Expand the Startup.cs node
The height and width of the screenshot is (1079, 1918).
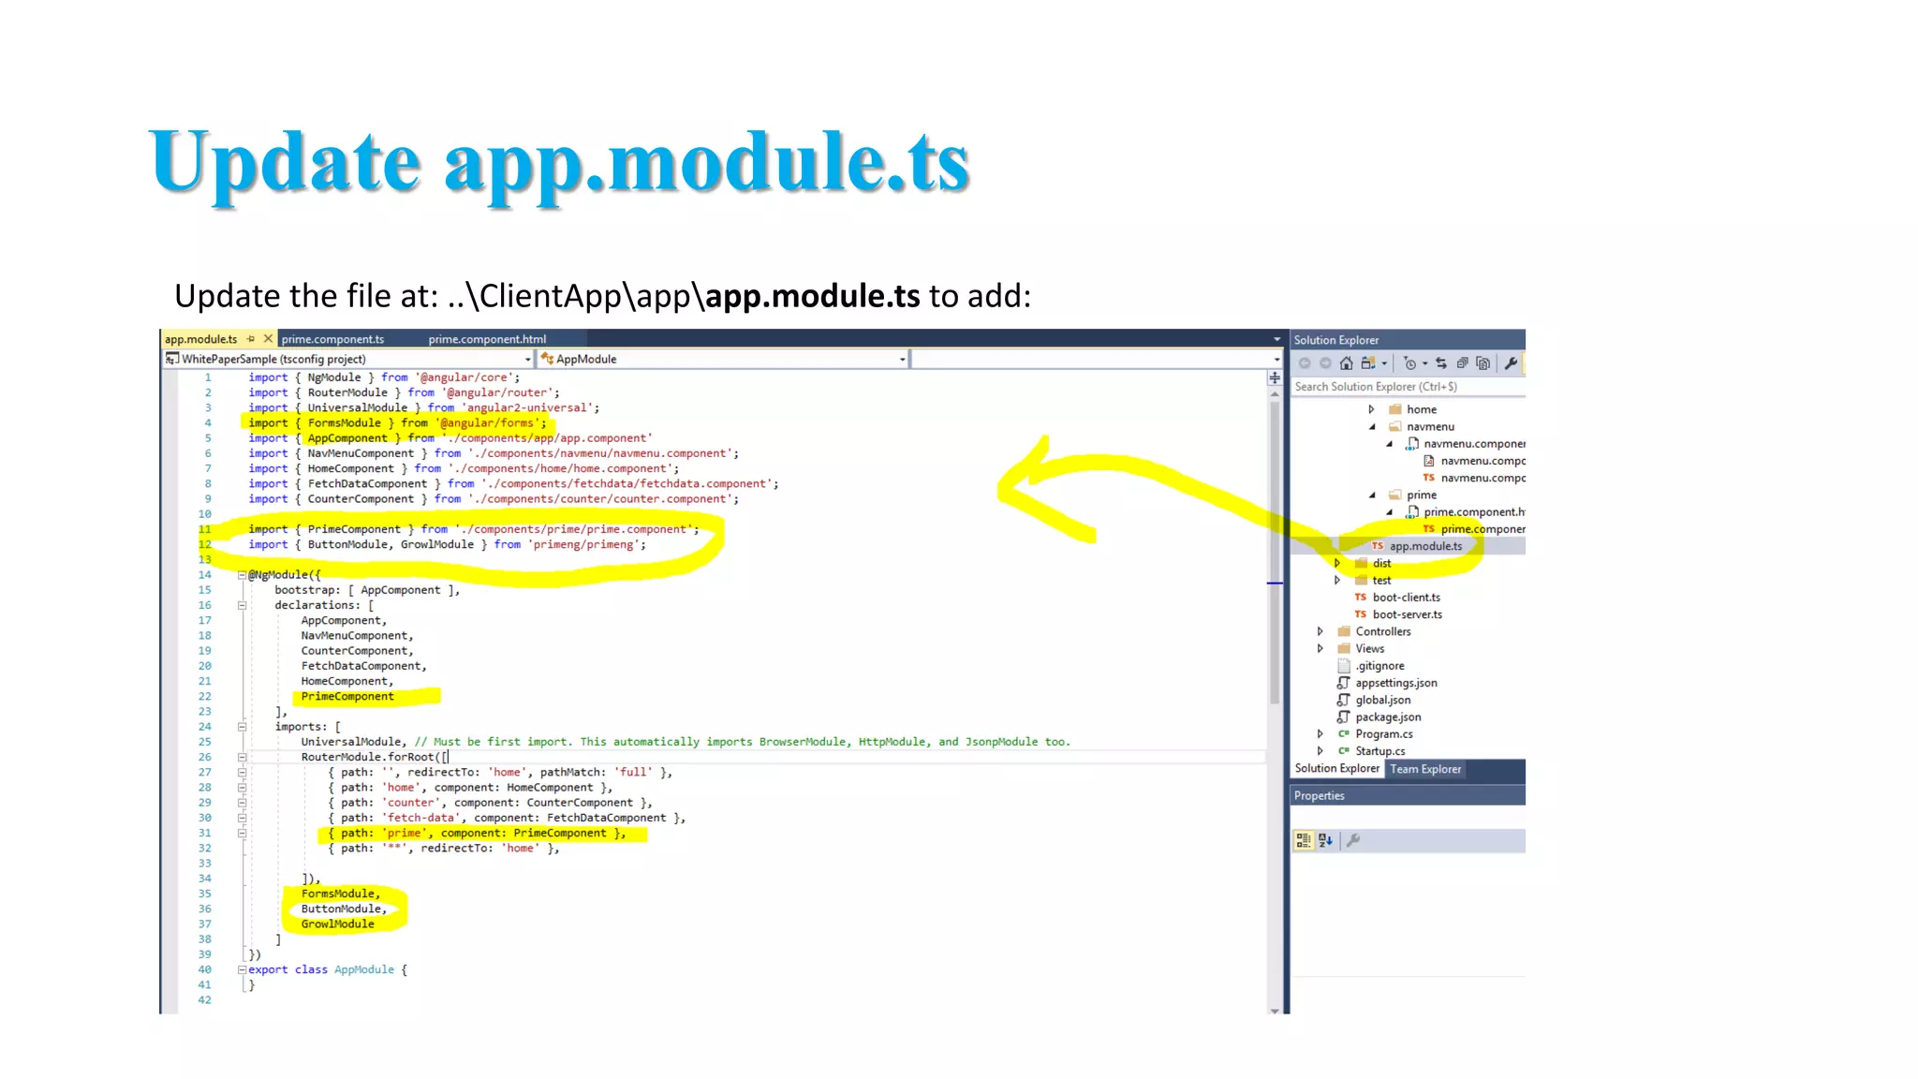point(1320,751)
